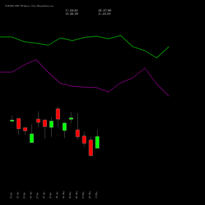
Task: Select the red candle for 28 Apr
Action: (45, 123)
